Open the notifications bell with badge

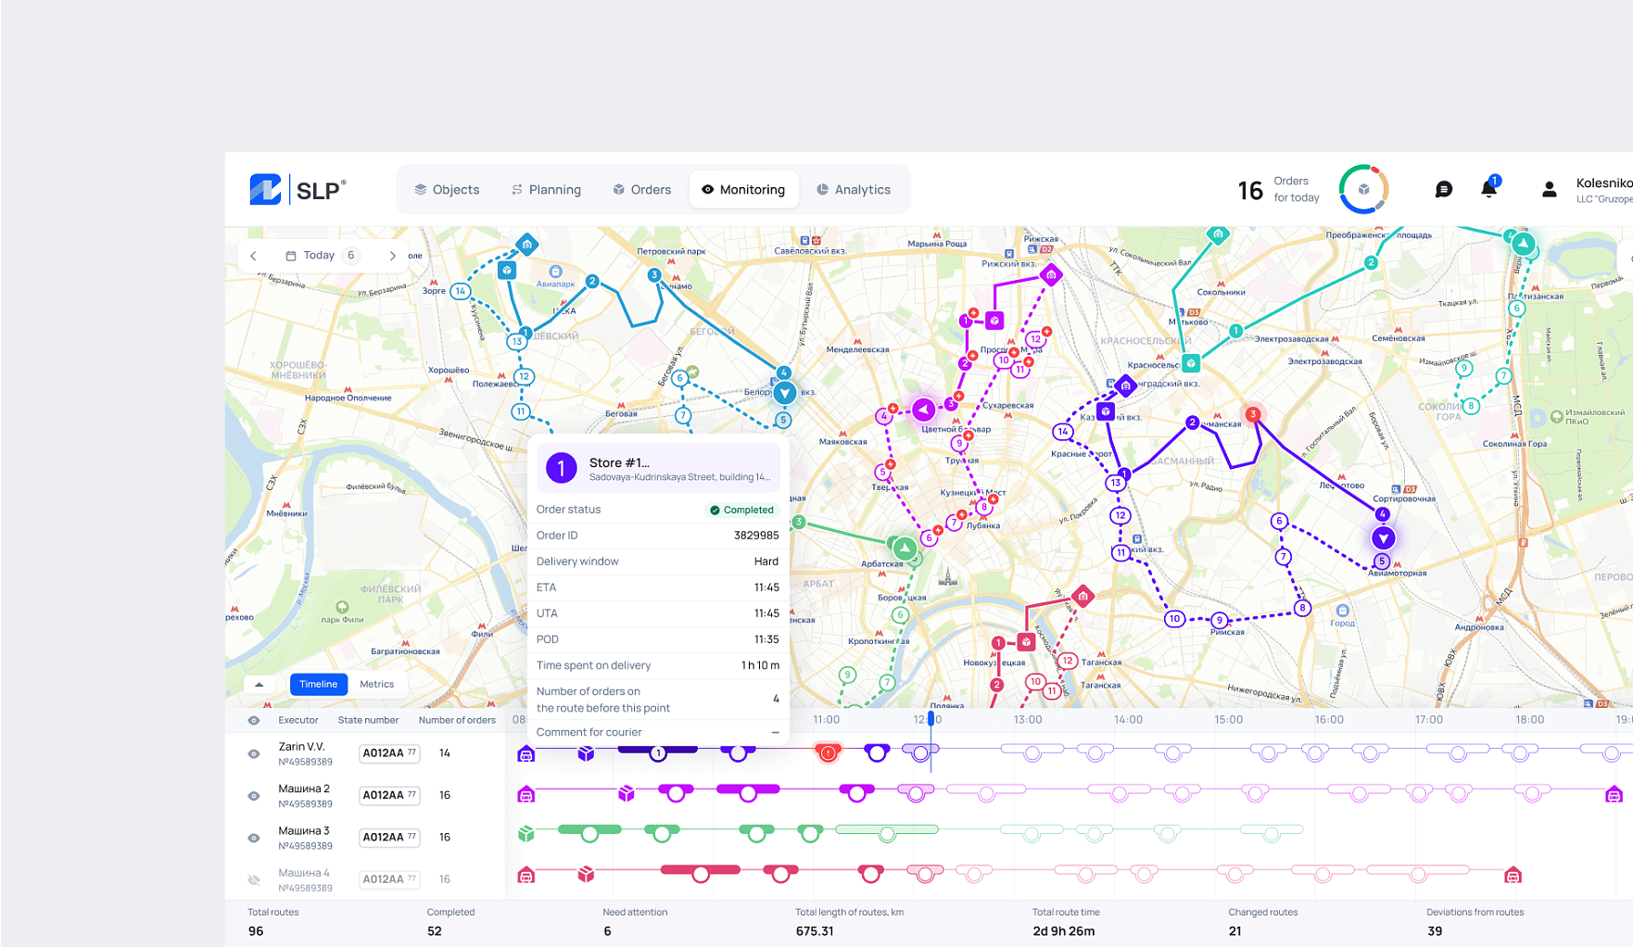(x=1489, y=188)
